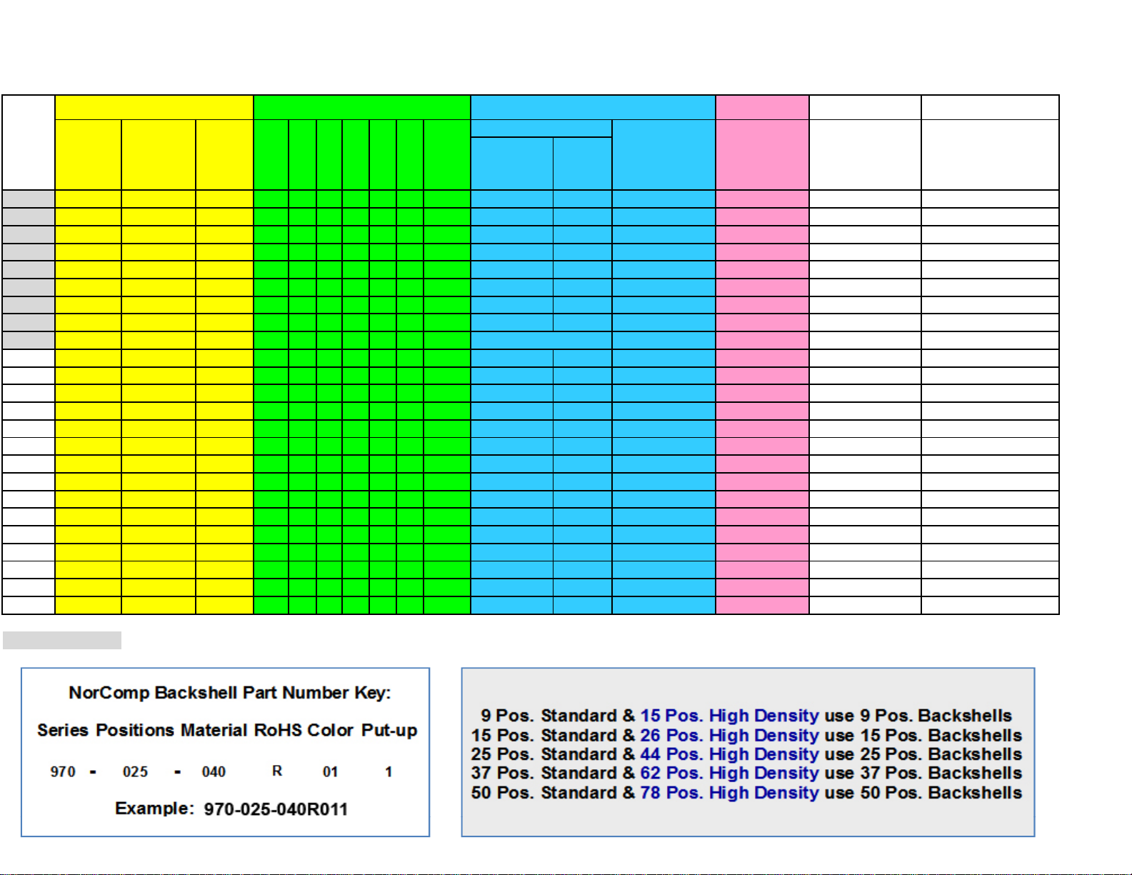Click the 'NorComp Backshell Part Number Key:' heading
The image size is (1132, 875).
coord(230,693)
